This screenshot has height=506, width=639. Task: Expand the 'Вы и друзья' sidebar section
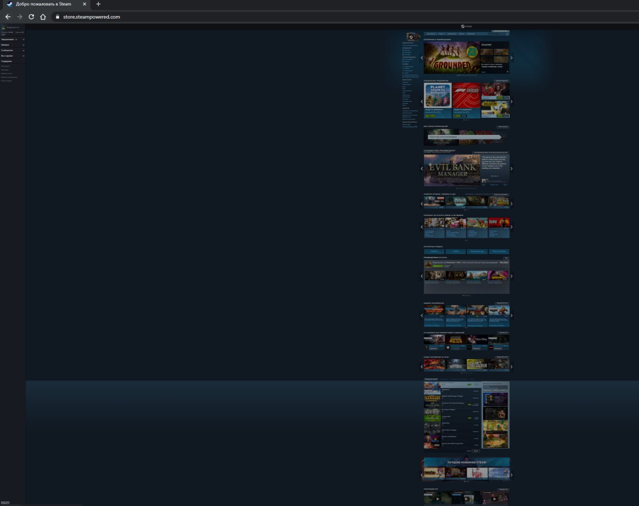click(12, 56)
